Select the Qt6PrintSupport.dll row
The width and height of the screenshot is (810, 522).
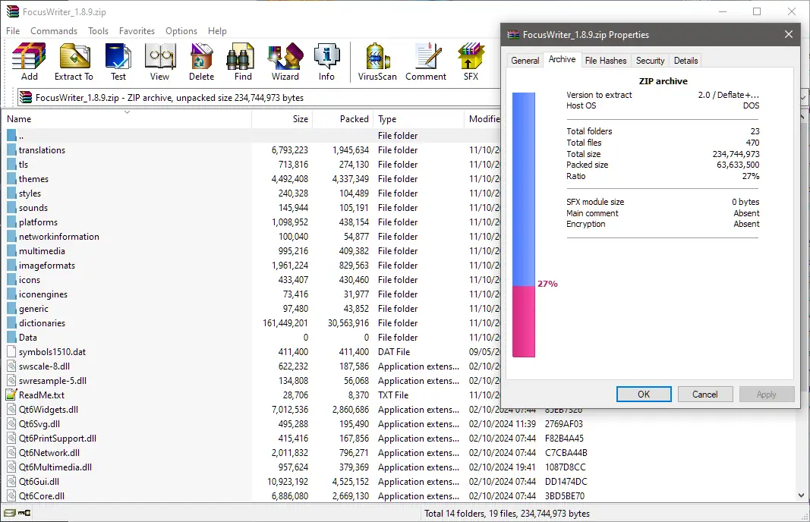click(297, 439)
